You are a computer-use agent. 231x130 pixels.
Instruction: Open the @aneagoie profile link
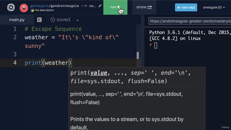(x=39, y=6)
